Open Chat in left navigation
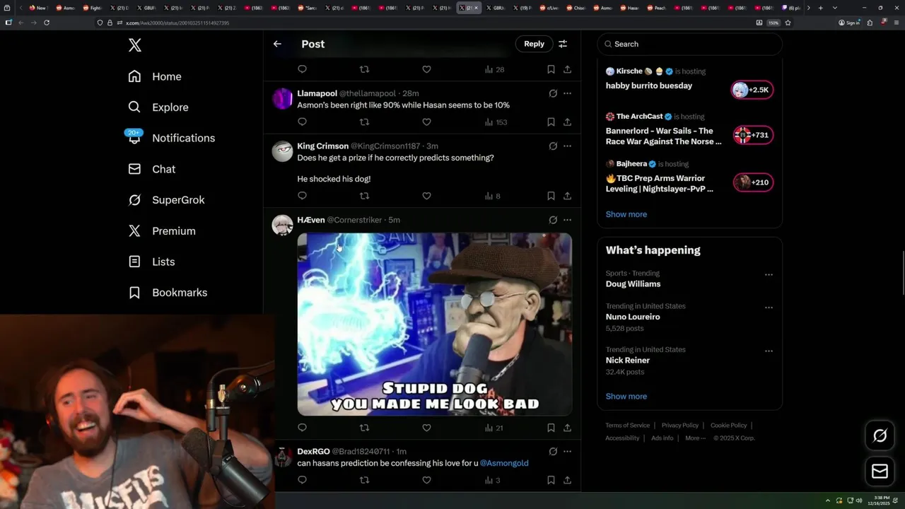The image size is (905, 509). point(151,169)
